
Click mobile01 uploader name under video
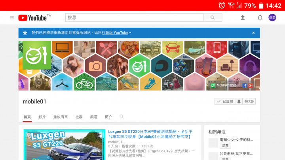(115, 142)
